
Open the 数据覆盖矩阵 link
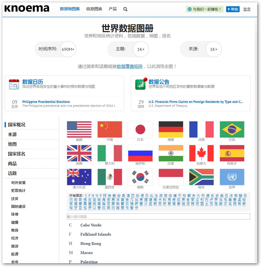point(130,66)
